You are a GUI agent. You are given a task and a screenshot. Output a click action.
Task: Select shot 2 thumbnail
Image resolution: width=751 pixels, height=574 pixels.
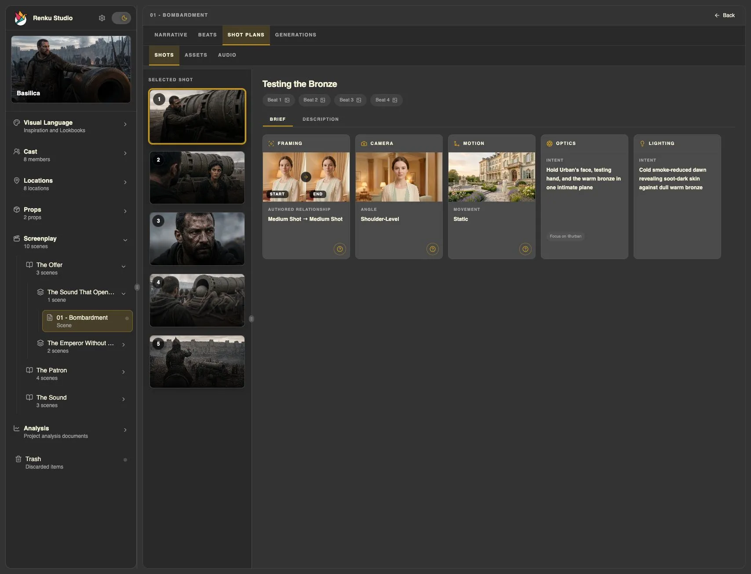197,177
